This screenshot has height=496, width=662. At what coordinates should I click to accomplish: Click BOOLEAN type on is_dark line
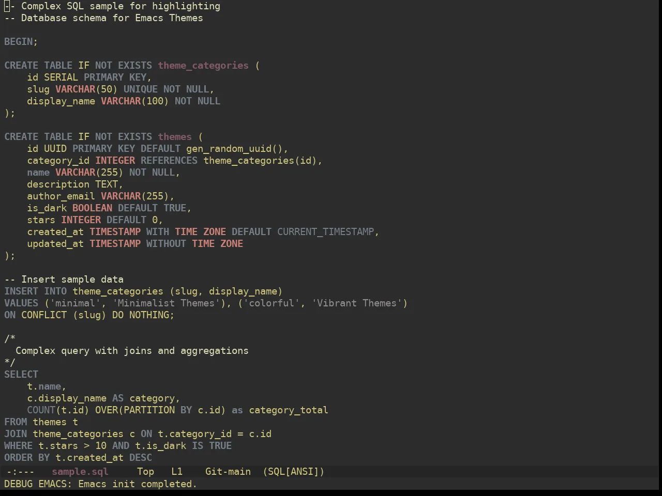(x=92, y=208)
